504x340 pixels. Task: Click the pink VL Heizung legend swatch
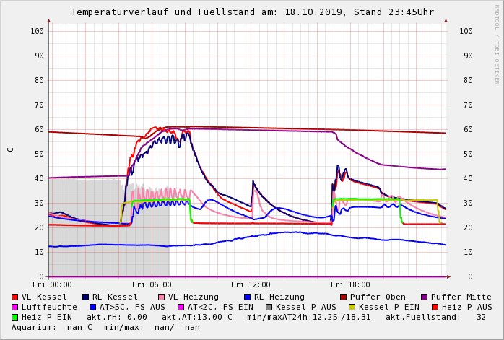coord(162,297)
